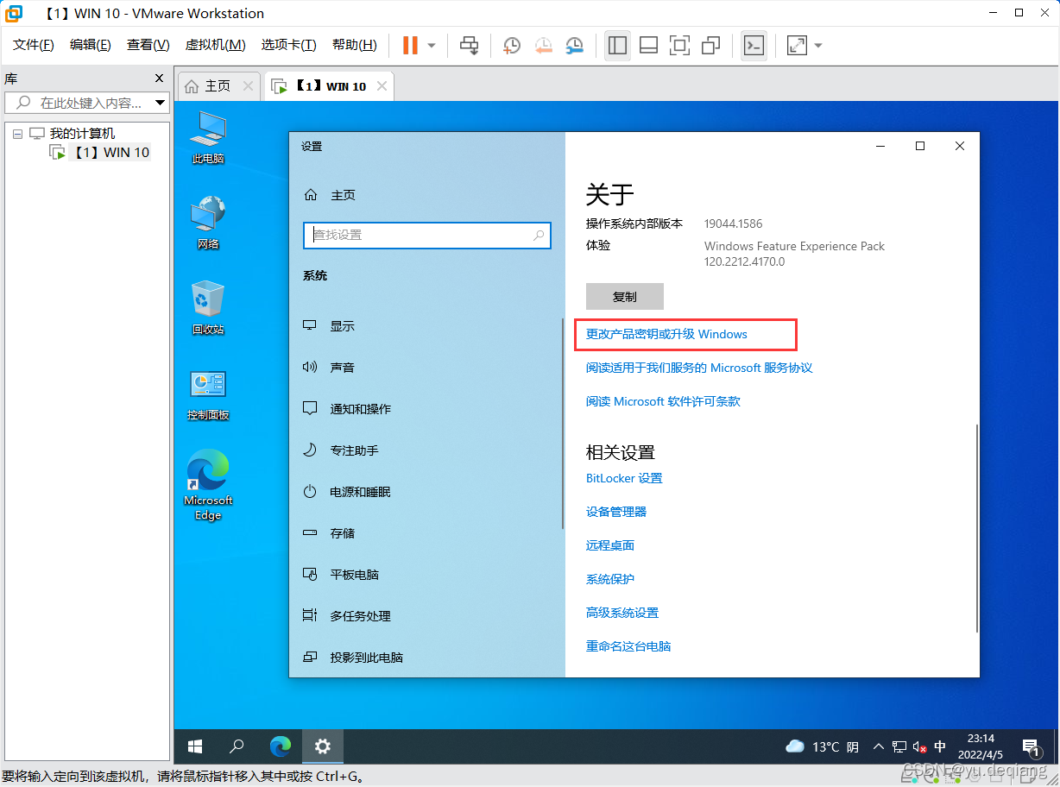Open BitLocker 设置 link
The image size is (1060, 787).
(x=624, y=478)
